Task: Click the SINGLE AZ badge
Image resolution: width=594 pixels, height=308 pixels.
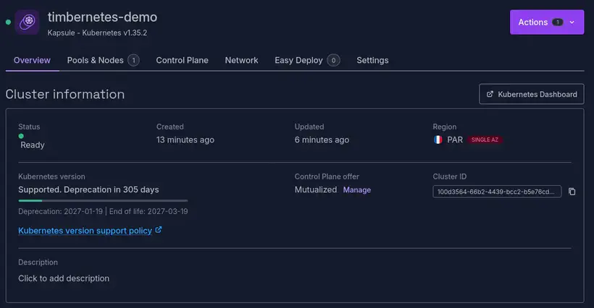Action: [485, 140]
